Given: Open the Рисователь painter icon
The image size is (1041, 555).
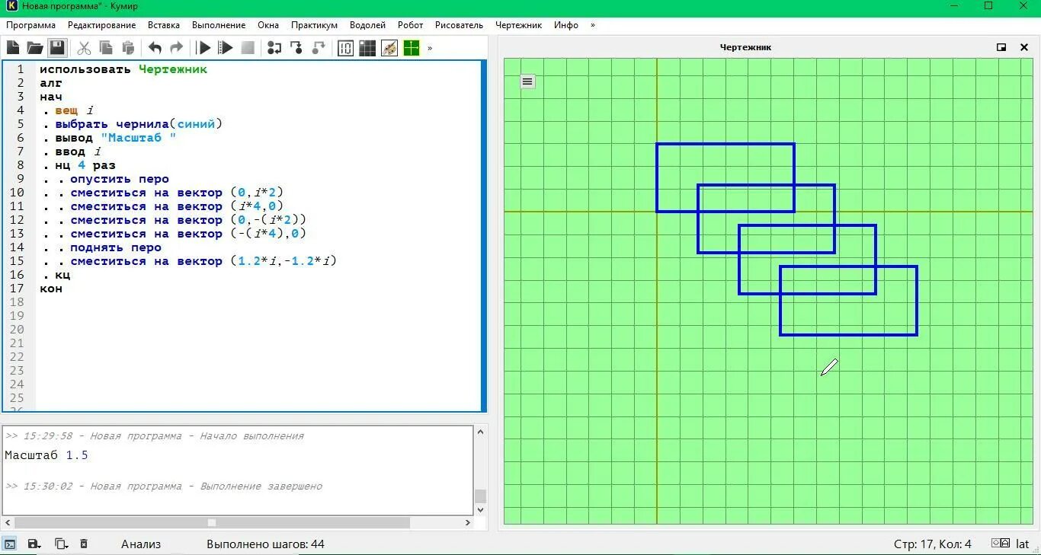Looking at the screenshot, I should tap(389, 48).
